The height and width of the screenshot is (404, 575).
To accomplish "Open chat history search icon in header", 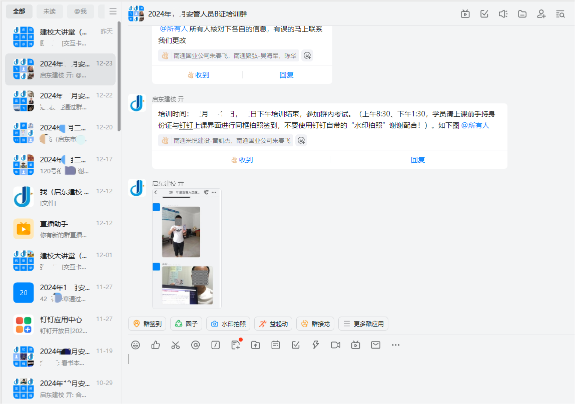I will point(560,14).
